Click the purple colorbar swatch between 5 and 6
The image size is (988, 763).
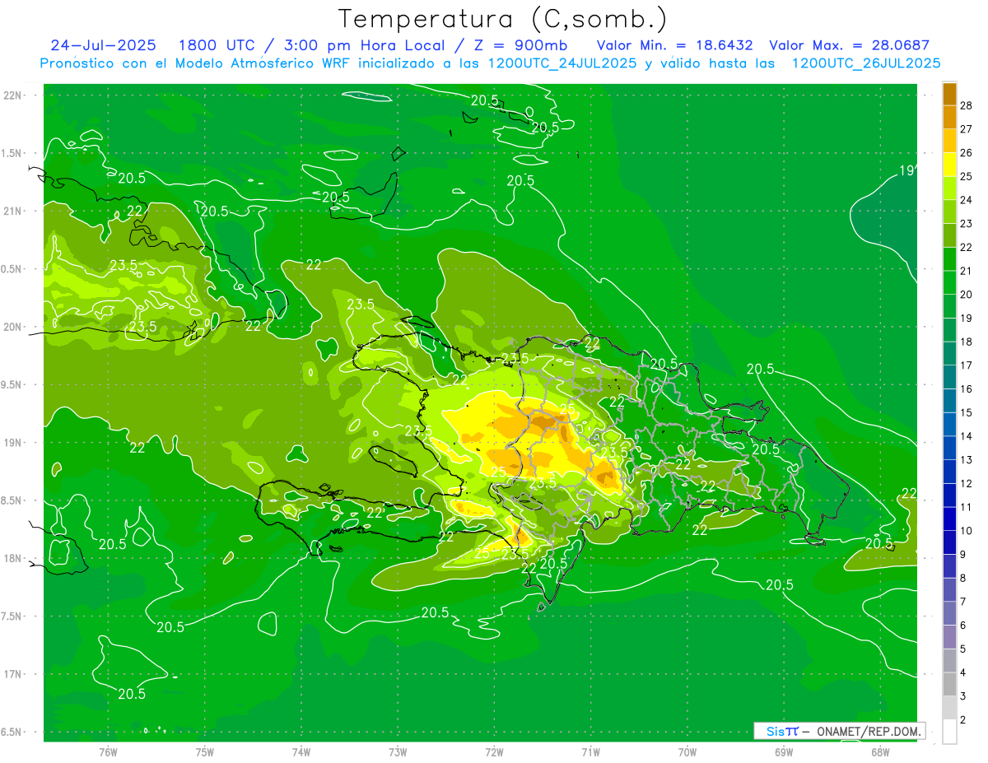(949, 637)
